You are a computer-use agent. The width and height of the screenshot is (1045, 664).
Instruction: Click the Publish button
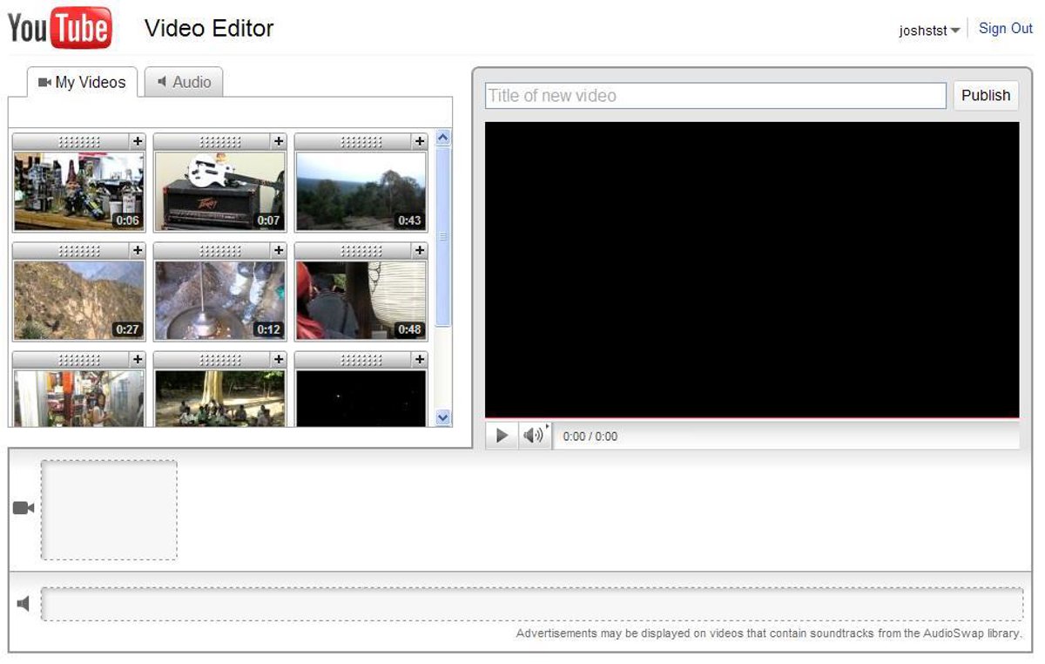[985, 96]
